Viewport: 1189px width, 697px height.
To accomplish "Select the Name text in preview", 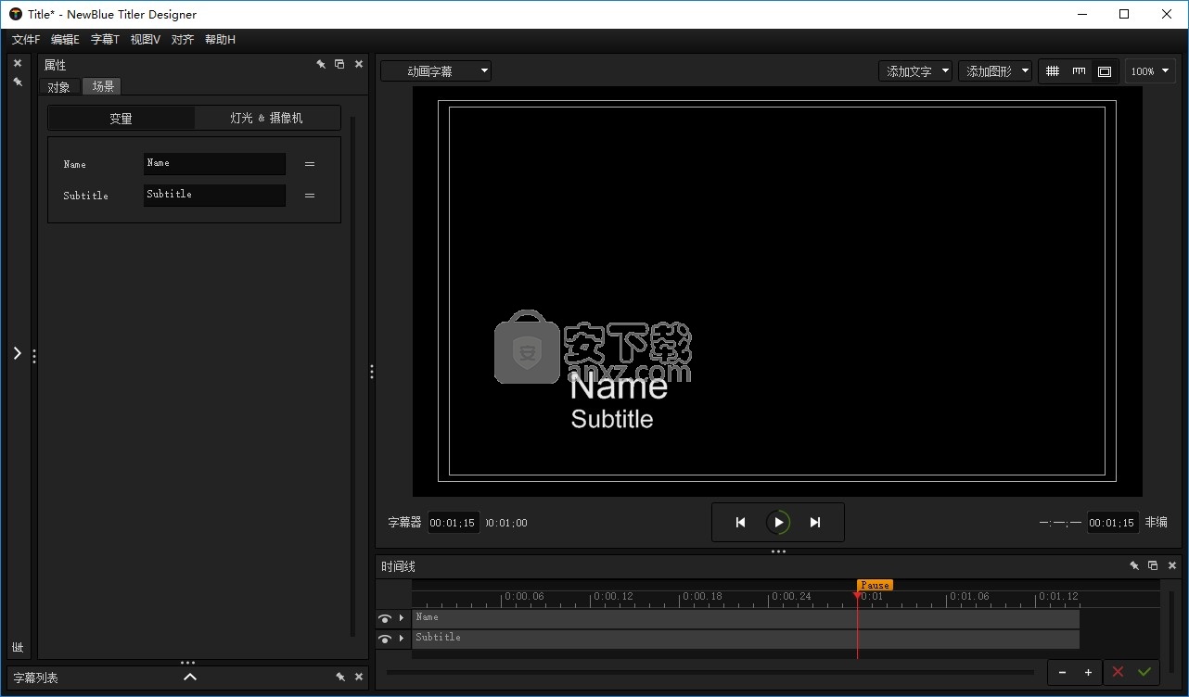I will (x=619, y=387).
